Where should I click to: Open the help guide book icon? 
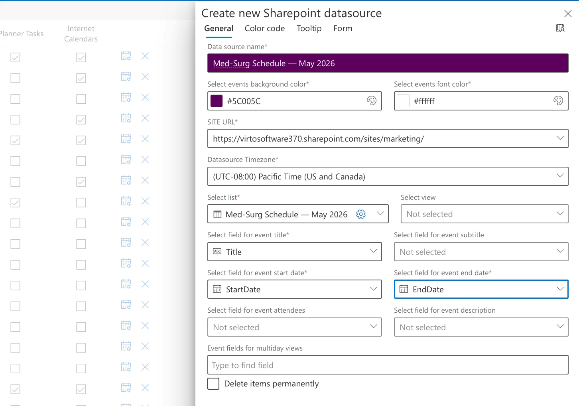click(560, 28)
